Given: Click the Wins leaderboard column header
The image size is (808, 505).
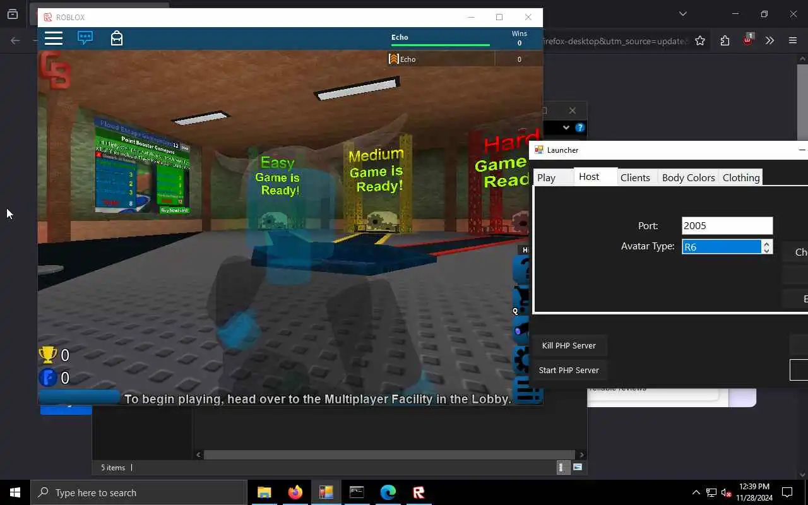Looking at the screenshot, I should pos(520,33).
